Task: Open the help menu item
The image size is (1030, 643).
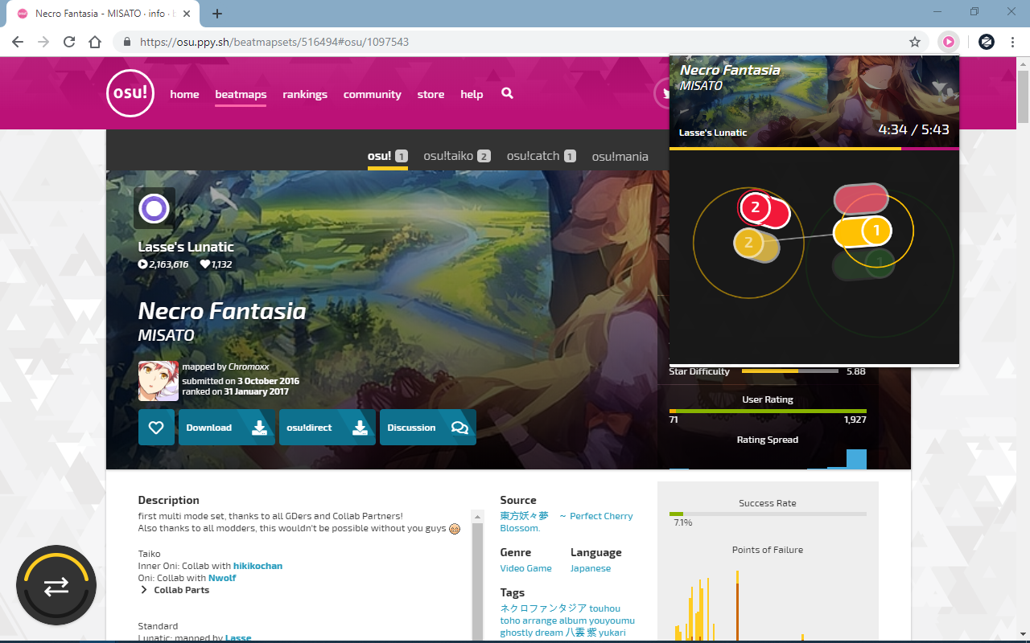Action: 472,94
